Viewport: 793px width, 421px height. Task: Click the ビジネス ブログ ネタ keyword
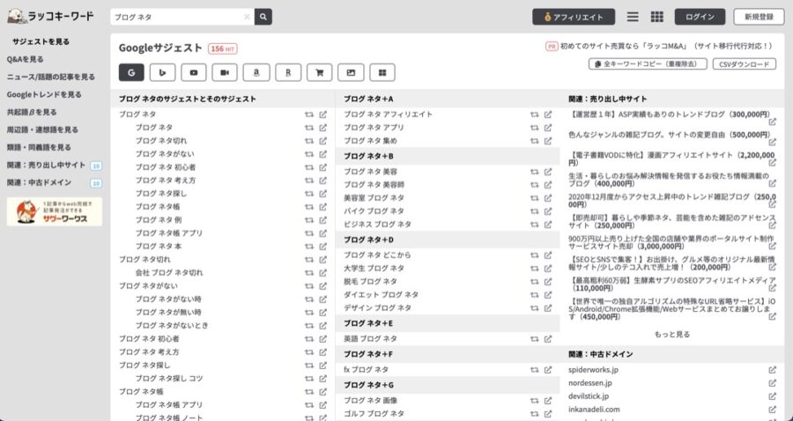pyautogui.click(x=377, y=224)
